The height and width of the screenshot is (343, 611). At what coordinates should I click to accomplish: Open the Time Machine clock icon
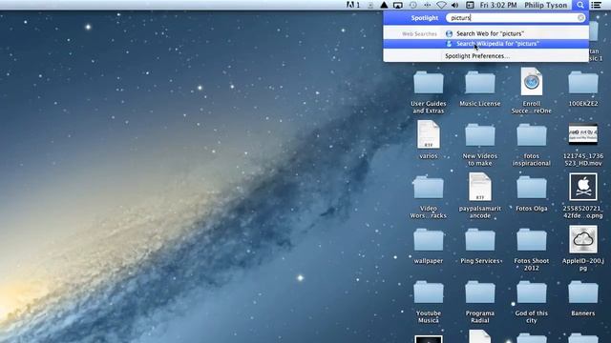pyautogui.click(x=413, y=5)
